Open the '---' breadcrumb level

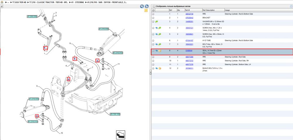coord(8,3)
